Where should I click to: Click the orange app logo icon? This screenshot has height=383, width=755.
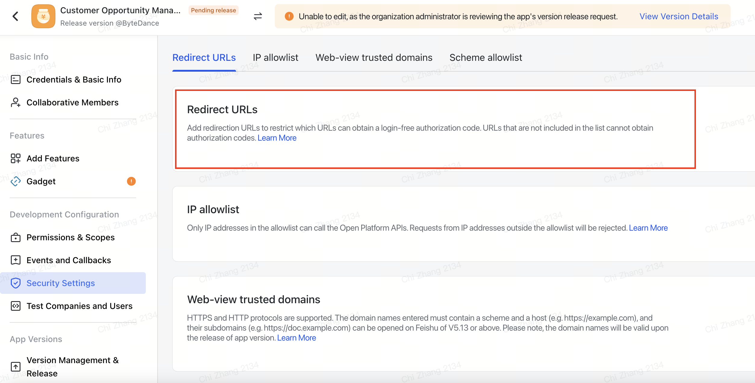point(43,16)
